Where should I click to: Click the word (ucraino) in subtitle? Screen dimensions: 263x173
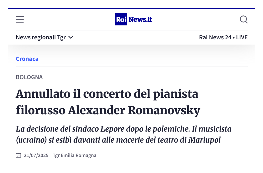coord(31,140)
